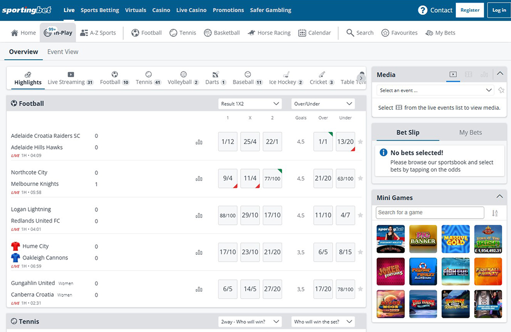Open the Live Streaming sports tab
511x332 pixels.
71,79
